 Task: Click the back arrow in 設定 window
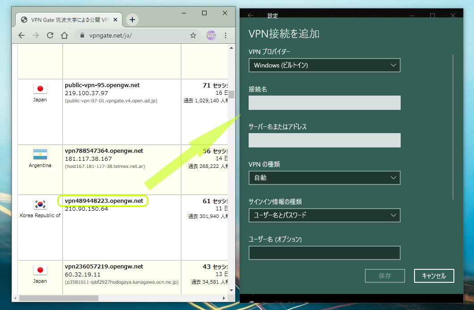(x=250, y=15)
